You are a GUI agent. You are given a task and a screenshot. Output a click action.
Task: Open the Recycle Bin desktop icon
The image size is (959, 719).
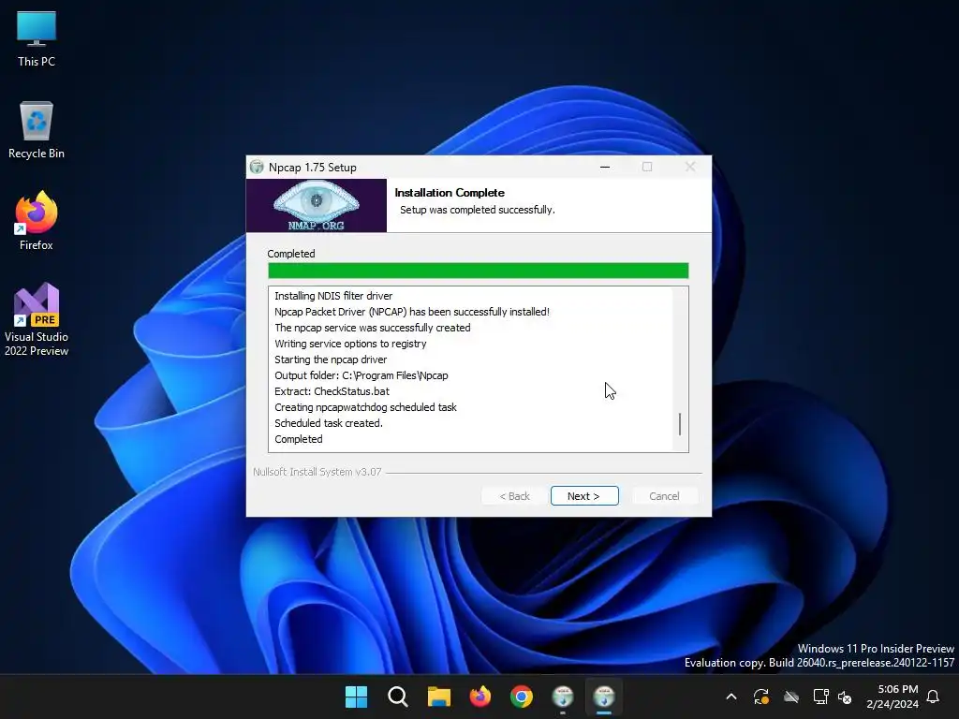pyautogui.click(x=37, y=130)
